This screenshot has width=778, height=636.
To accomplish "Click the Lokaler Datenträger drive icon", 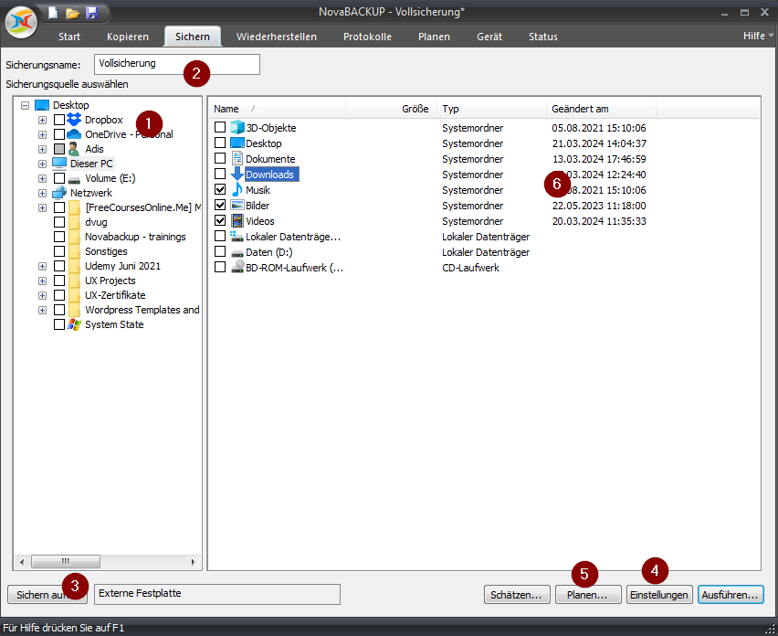I will [237, 237].
